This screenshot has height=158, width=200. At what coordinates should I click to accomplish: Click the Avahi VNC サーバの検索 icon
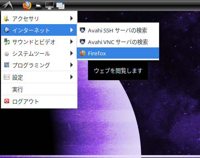[x=82, y=42]
